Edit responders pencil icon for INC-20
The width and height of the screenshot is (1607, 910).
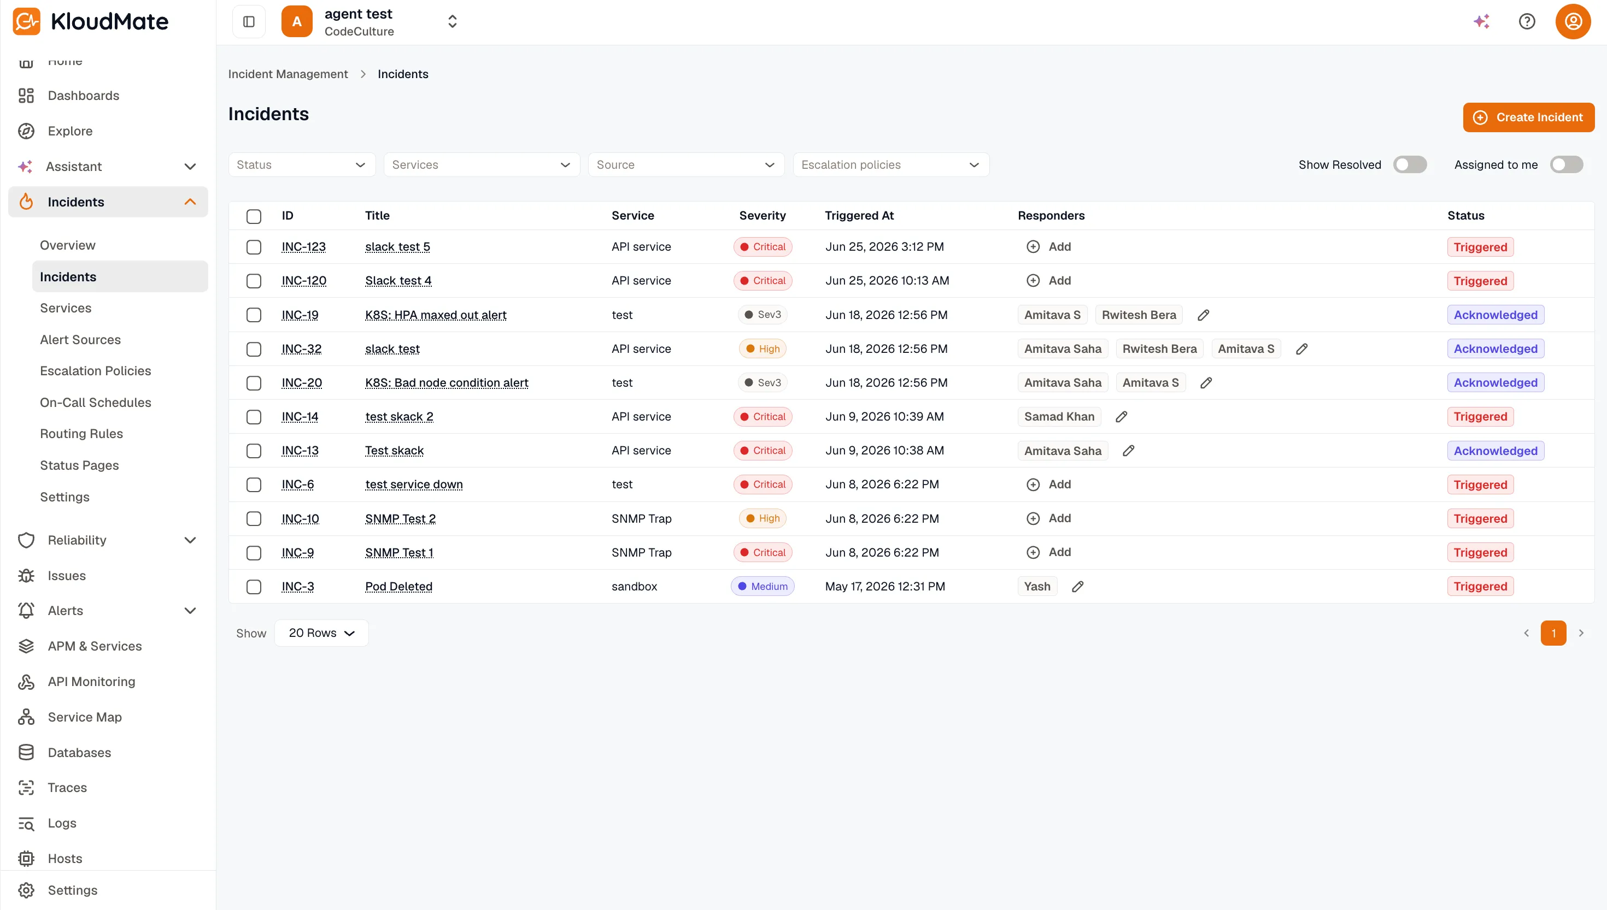point(1206,383)
